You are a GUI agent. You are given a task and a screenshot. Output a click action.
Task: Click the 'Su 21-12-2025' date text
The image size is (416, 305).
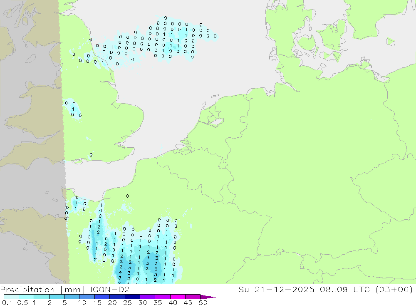[x=277, y=289]
